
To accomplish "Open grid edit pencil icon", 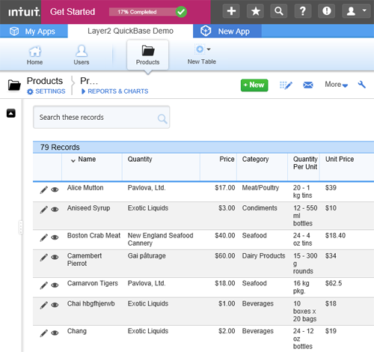I will point(286,85).
